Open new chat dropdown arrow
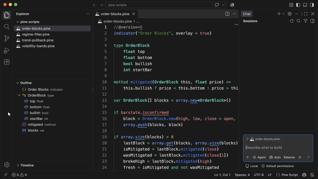Image resolution: width=318 pixels, height=179 pixels. click(x=283, y=14)
